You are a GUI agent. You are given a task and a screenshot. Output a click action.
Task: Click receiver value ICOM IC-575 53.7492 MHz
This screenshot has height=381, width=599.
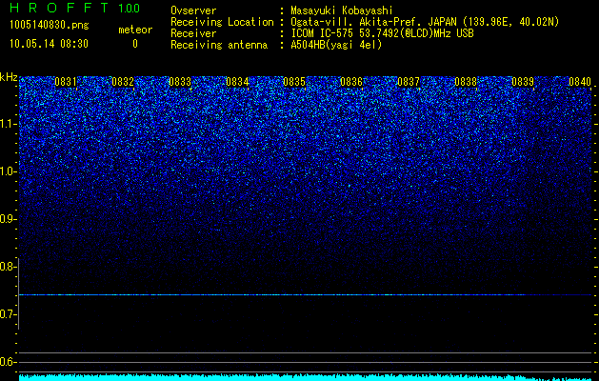coord(382,33)
